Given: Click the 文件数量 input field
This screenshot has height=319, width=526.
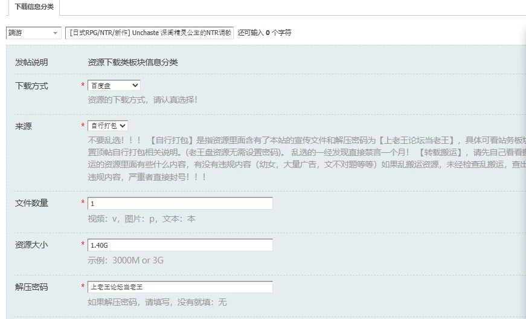Looking at the screenshot, I should pyautogui.click(x=180, y=203).
